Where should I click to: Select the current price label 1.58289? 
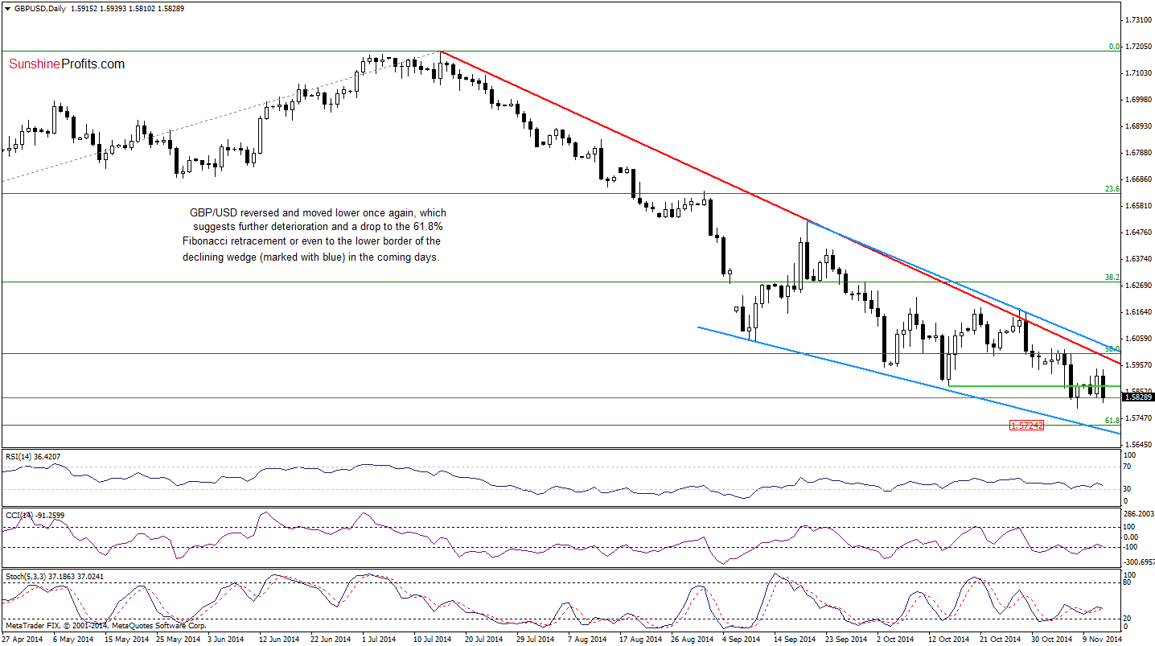(1139, 397)
